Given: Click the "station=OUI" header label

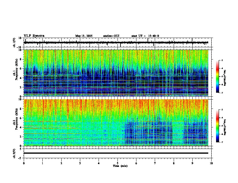Looking at the screenshot, I should tap(111, 36).
